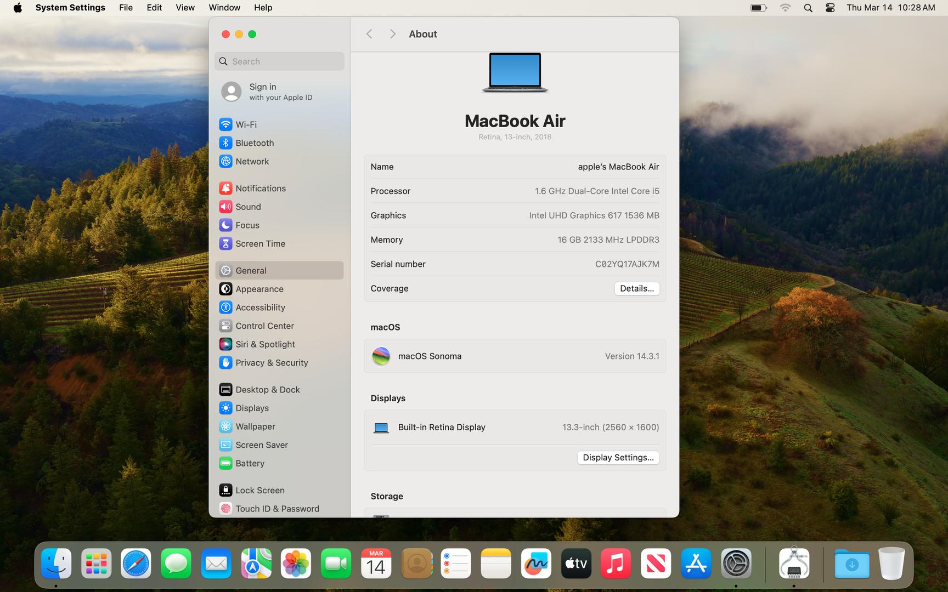Open the Help menu

(263, 8)
